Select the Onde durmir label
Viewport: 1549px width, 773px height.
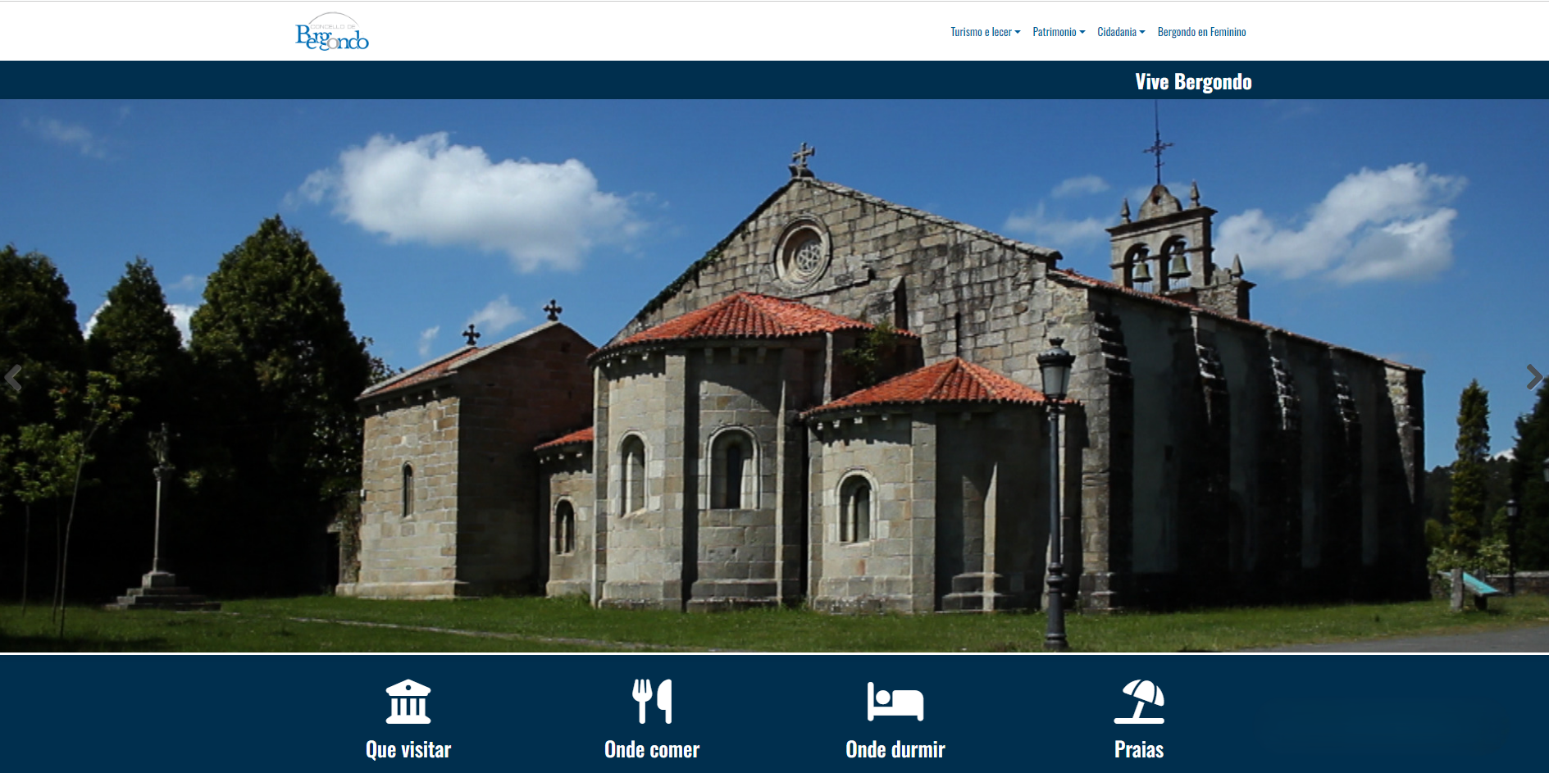pyautogui.click(x=895, y=749)
